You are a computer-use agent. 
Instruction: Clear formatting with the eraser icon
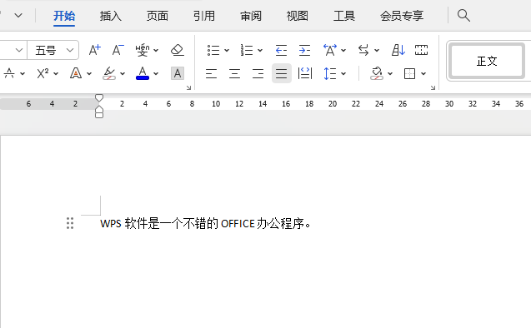pyautogui.click(x=177, y=50)
